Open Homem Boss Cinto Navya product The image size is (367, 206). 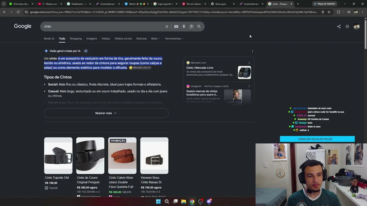(x=151, y=180)
